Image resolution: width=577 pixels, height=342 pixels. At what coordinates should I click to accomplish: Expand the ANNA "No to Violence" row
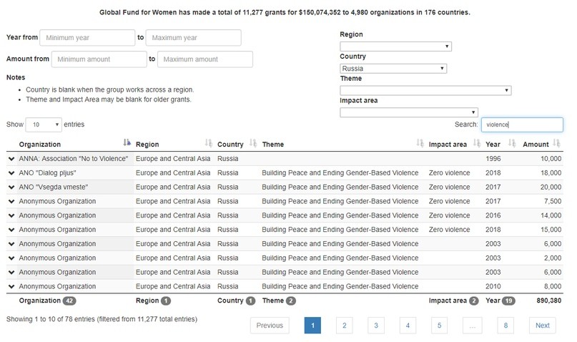pyautogui.click(x=11, y=159)
